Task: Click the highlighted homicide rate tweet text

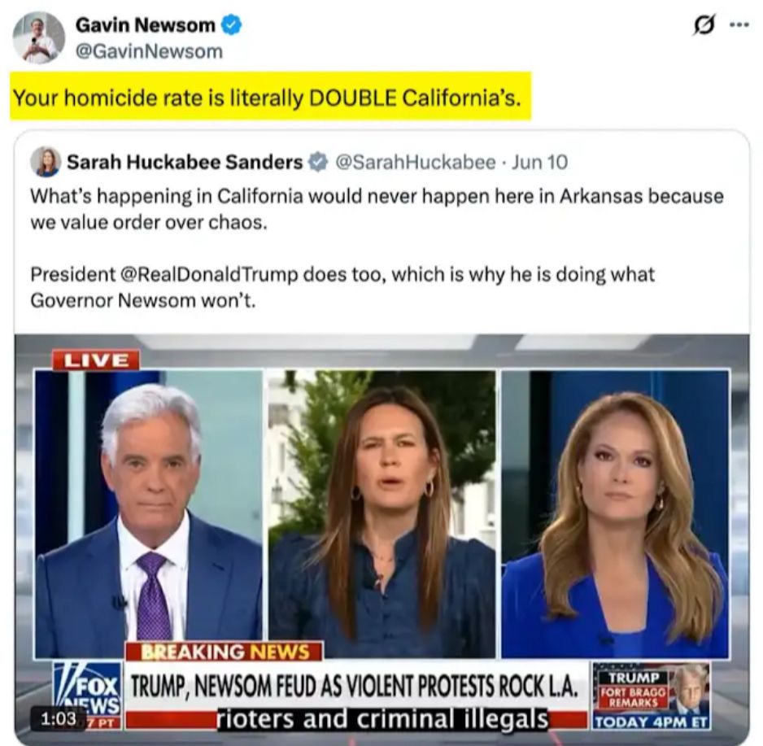Action: (267, 98)
